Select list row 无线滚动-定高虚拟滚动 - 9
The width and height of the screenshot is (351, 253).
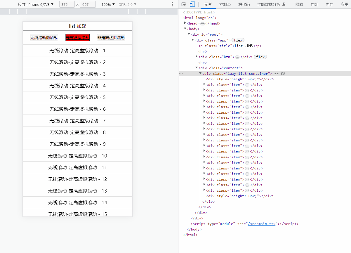tap(77, 144)
